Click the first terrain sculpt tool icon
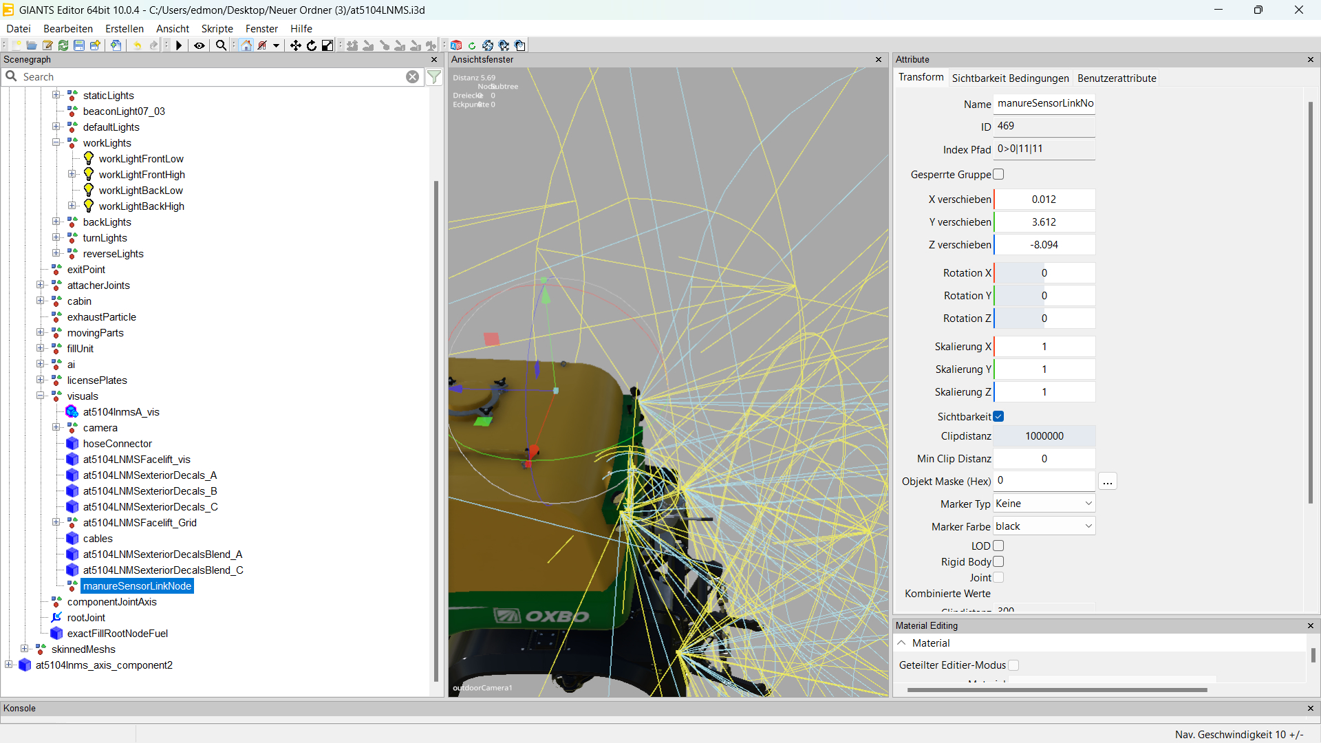 [x=352, y=45]
